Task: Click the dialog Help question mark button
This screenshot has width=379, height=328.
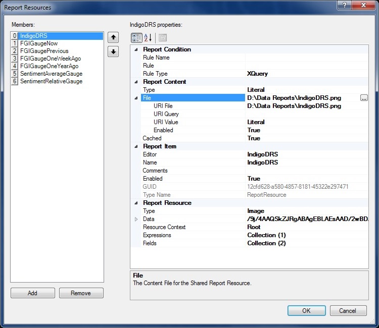Action: coord(345,6)
